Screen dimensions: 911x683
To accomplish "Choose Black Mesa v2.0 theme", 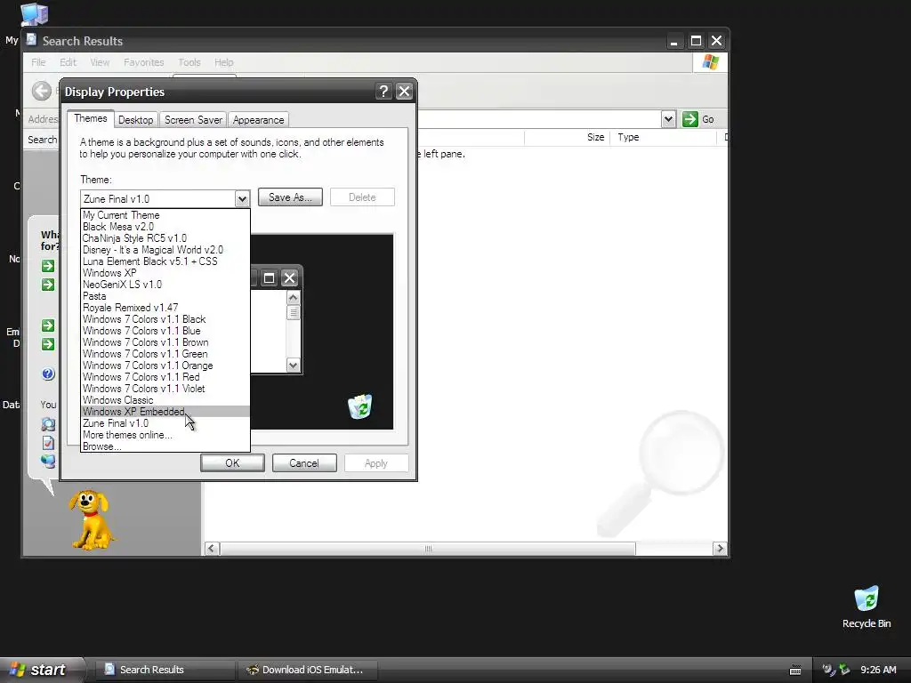I will (x=165, y=227).
